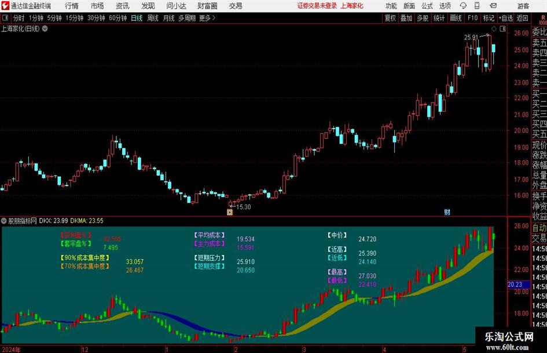
Task: Click the DKX: 23.99 indicator value
Action: [x=53, y=220]
